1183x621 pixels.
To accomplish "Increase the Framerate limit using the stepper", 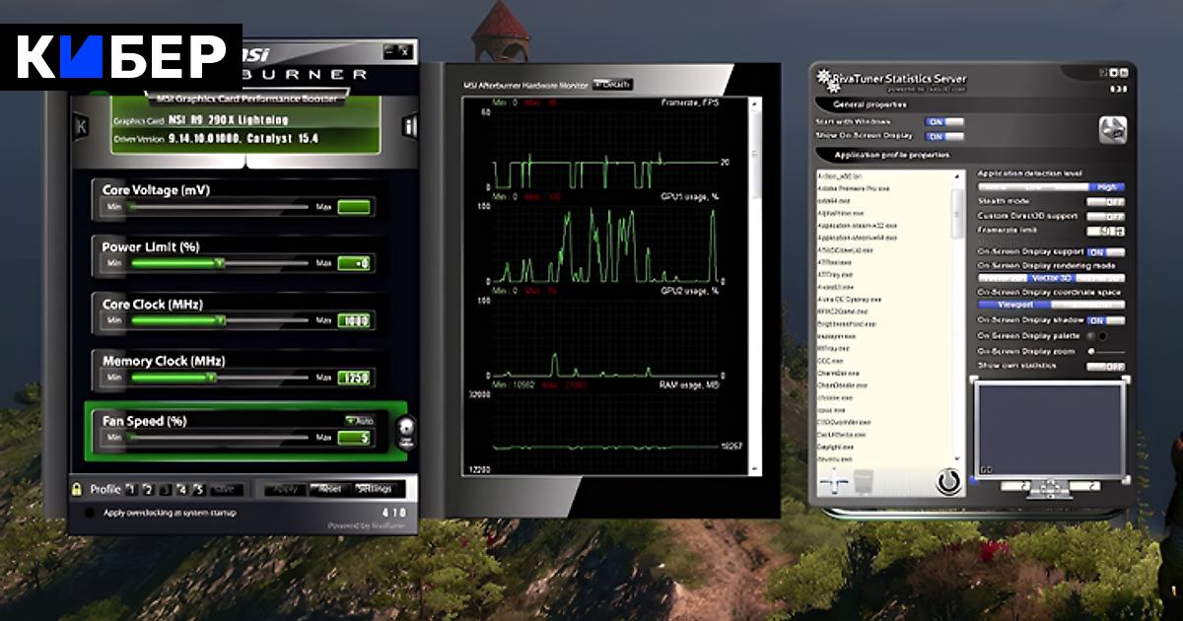I will (x=1120, y=228).
